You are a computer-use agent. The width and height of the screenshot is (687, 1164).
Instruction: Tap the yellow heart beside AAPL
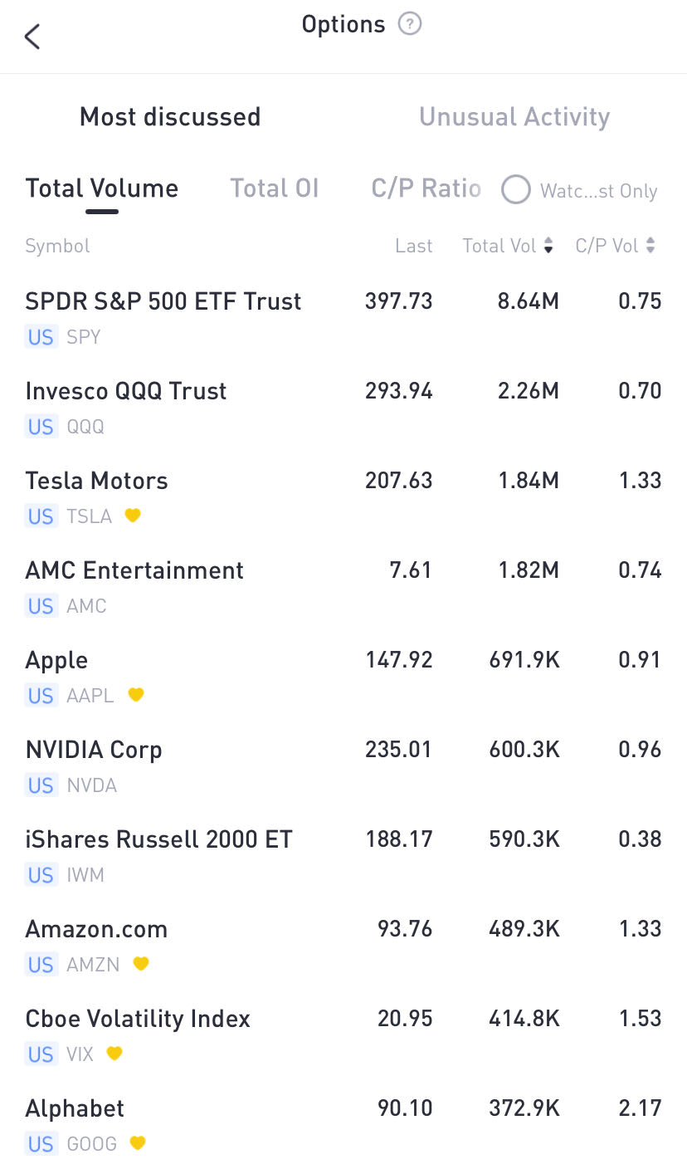(136, 695)
